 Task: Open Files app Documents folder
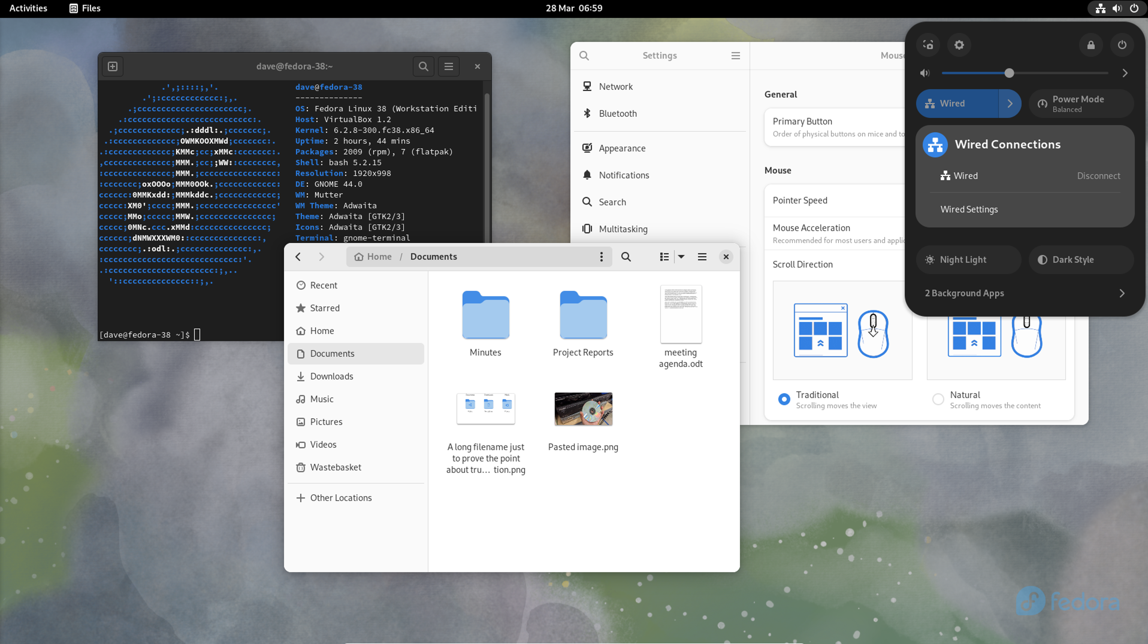click(x=332, y=353)
